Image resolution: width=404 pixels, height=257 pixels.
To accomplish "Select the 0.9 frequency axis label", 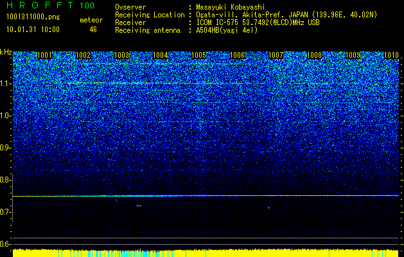I will click(5, 148).
